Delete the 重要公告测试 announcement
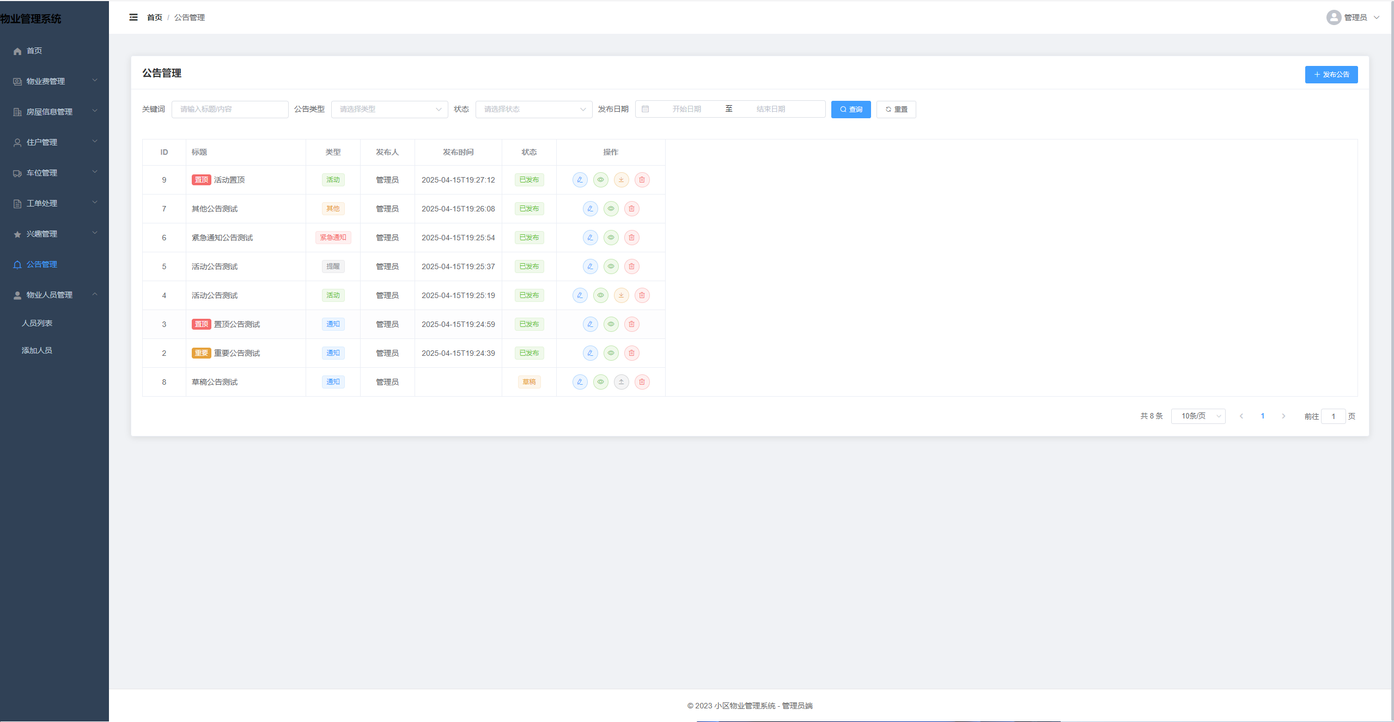 tap(631, 353)
